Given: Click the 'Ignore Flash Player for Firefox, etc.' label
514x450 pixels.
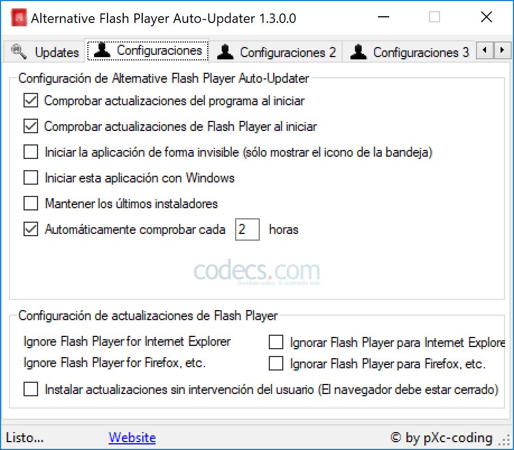Looking at the screenshot, I should (115, 363).
